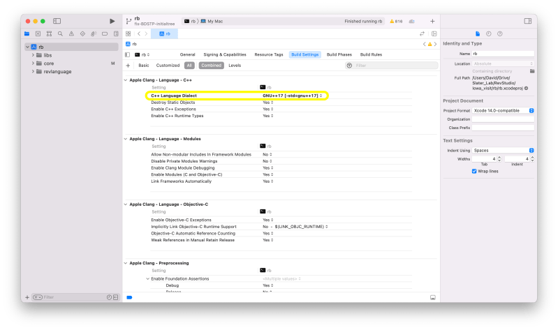558x330 pixels.
Task: Select the Quick Help inspector icon
Action: point(500,33)
